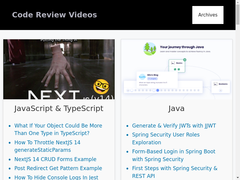240x180 pixels.
Task: Open 'How To Hide Console Logs In Jest' link
Action: coord(56,177)
